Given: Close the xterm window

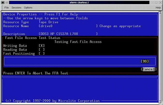Looking at the screenshot, I should coord(160,3).
